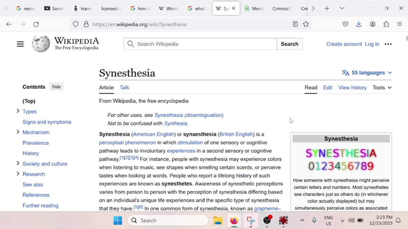Jump to See also section
Screen dimensions: 408x229
coord(33,184)
